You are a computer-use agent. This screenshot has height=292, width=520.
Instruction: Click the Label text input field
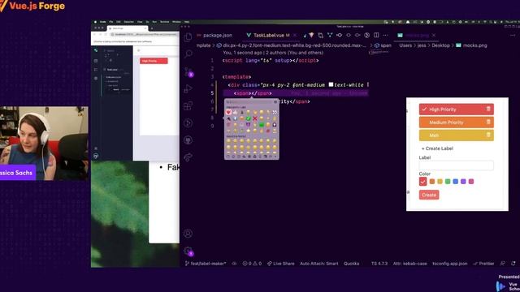click(x=456, y=165)
